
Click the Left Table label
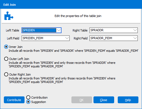click(x=12, y=30)
